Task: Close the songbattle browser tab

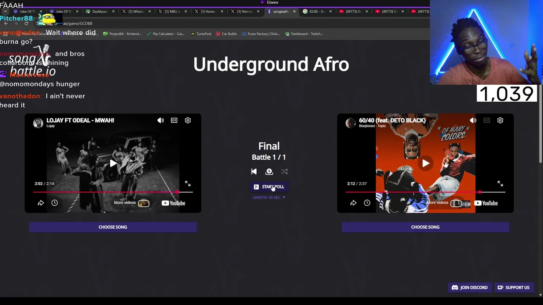Action: (294, 11)
